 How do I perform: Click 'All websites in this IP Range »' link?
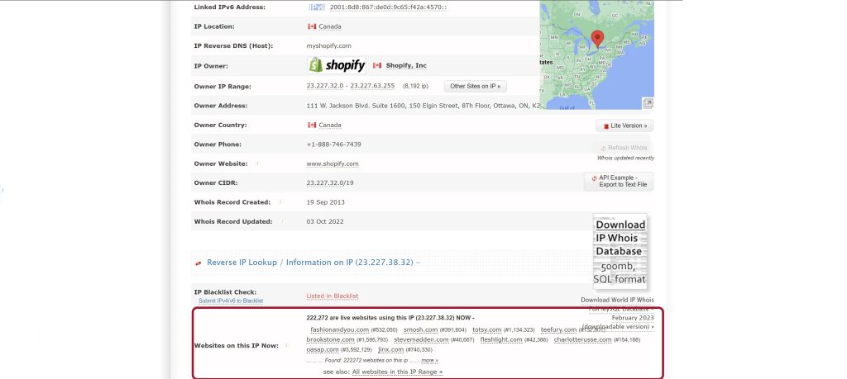[397, 372]
